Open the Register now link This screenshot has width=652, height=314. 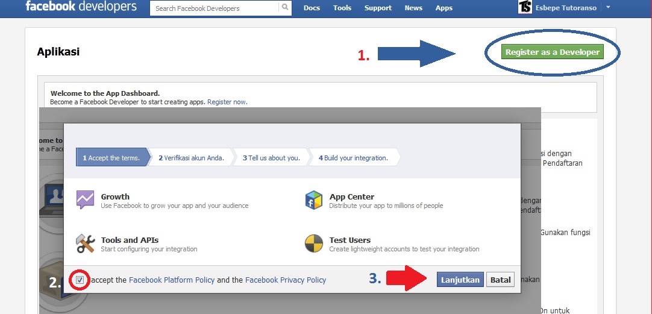[227, 102]
